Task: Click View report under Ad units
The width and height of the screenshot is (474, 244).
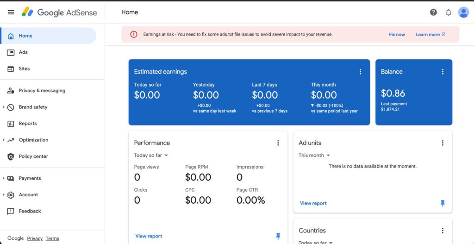Action: [x=313, y=203]
